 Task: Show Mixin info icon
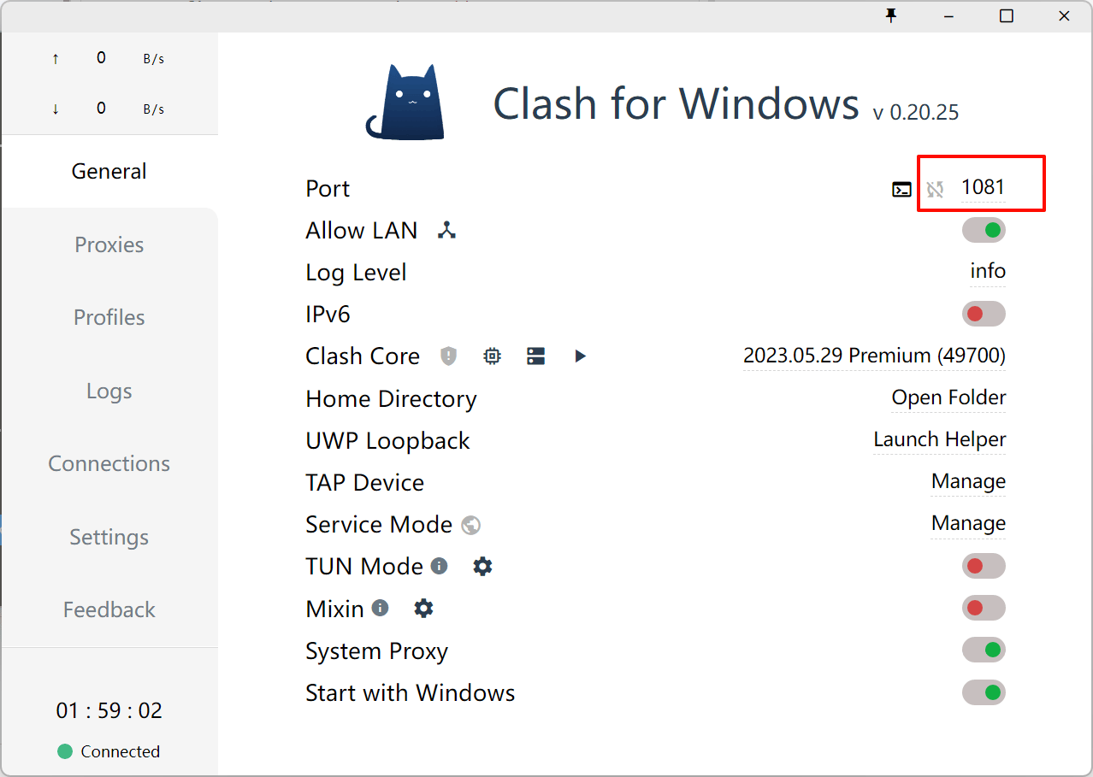[x=380, y=608]
